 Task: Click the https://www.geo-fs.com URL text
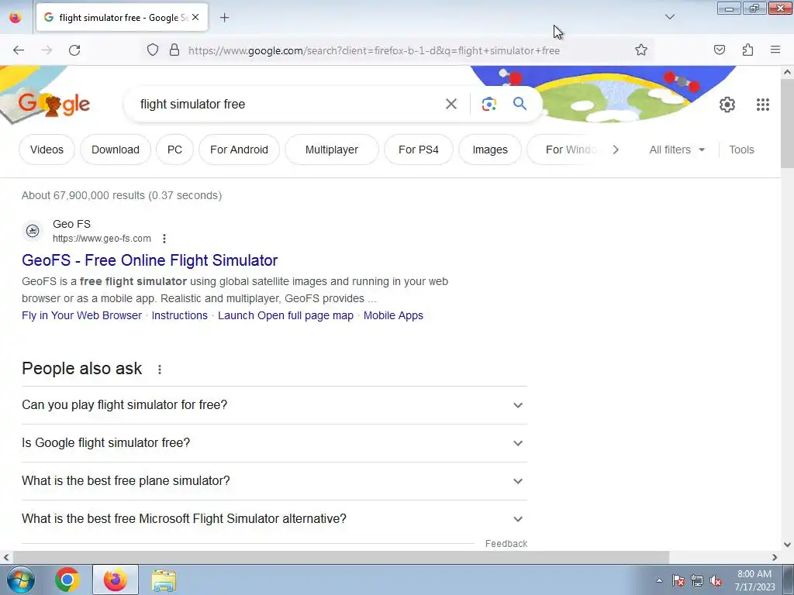102,239
